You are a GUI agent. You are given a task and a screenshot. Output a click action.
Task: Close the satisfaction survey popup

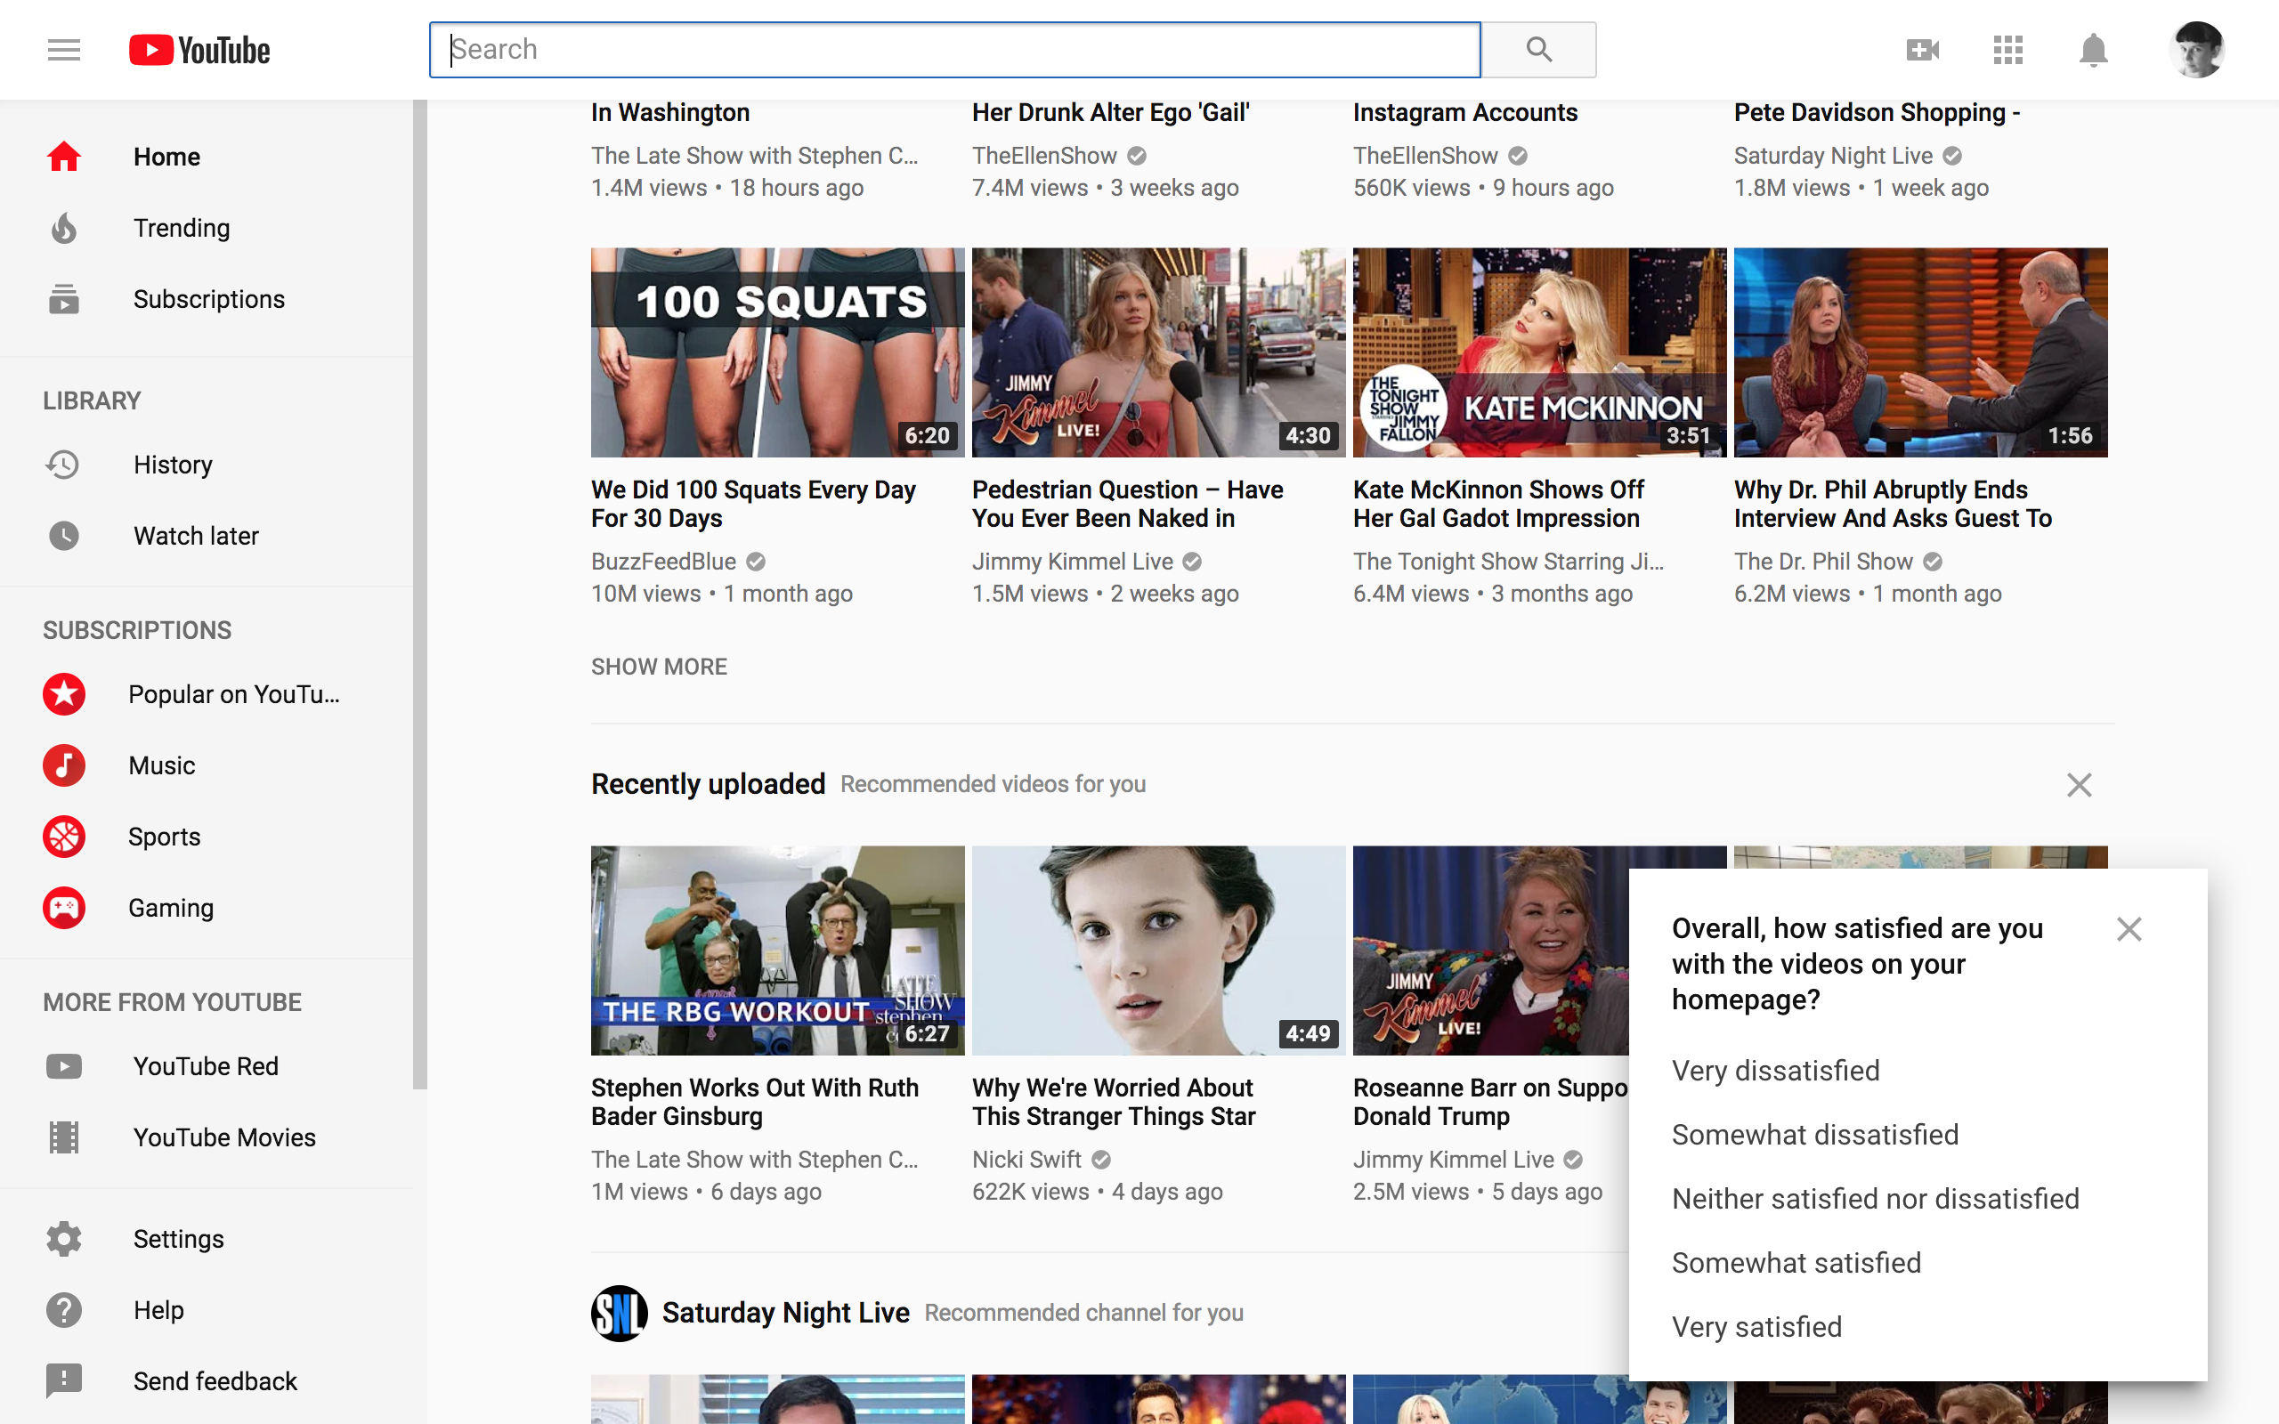click(x=2129, y=929)
